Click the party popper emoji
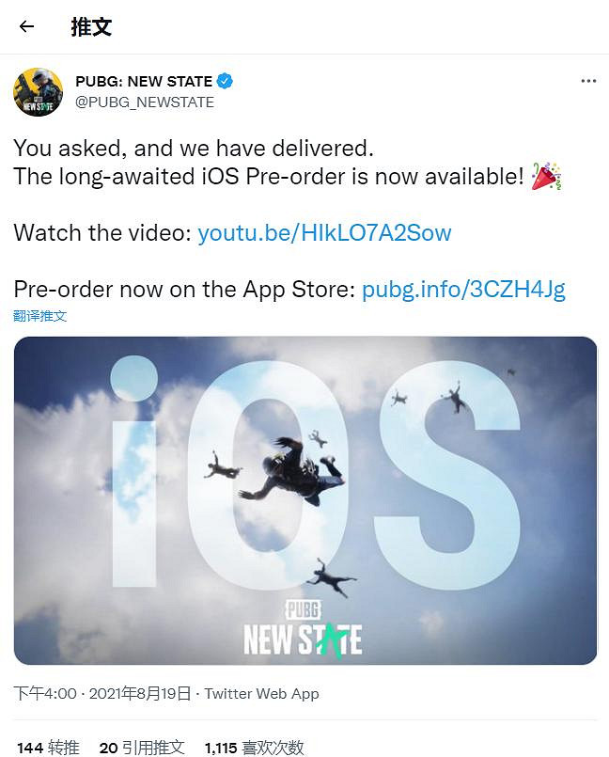Viewport: 609px width, 757px height. pos(546,176)
